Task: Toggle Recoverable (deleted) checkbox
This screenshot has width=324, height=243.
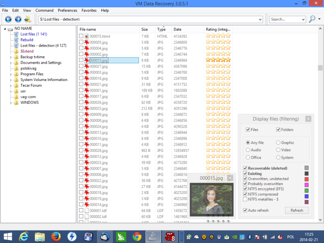Action: coord(245,168)
